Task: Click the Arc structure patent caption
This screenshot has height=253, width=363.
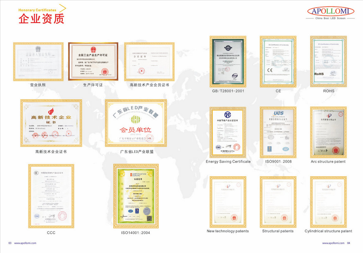Action: tap(328, 161)
